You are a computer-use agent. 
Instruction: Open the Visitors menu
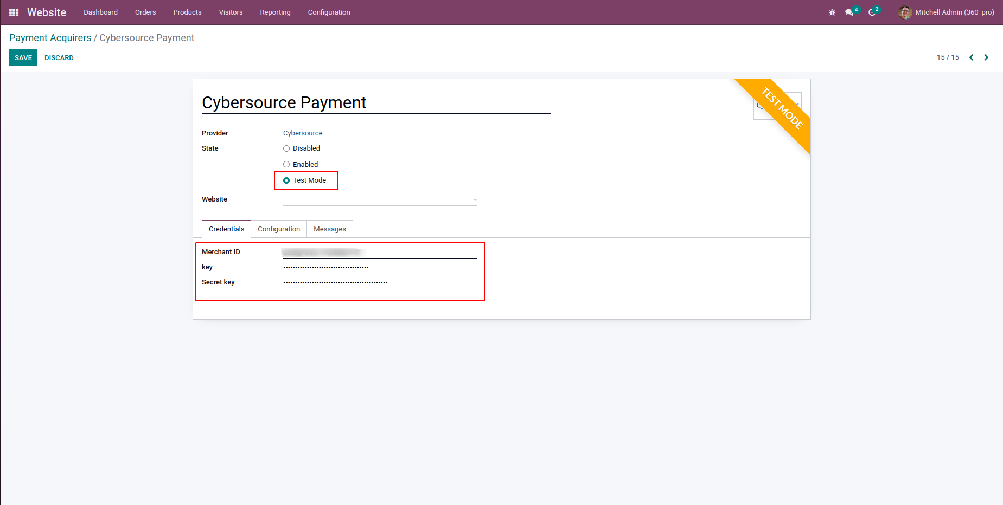click(x=231, y=12)
